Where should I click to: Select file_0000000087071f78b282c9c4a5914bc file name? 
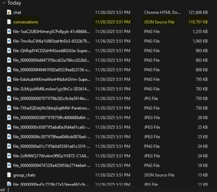(51, 98)
